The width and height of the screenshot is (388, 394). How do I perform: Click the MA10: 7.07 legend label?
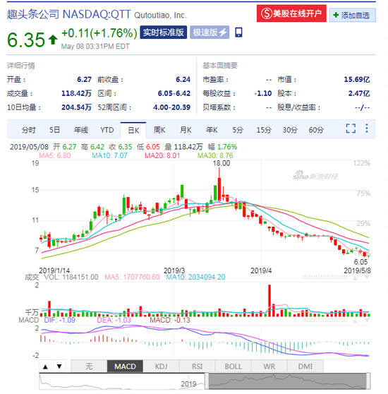click(x=109, y=155)
